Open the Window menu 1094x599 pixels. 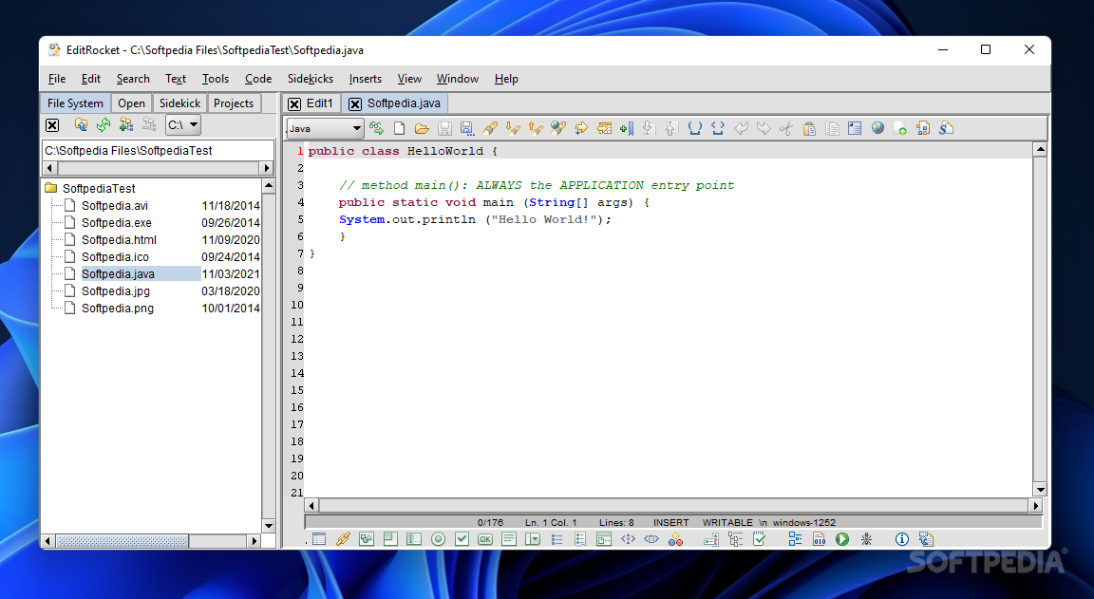(457, 79)
